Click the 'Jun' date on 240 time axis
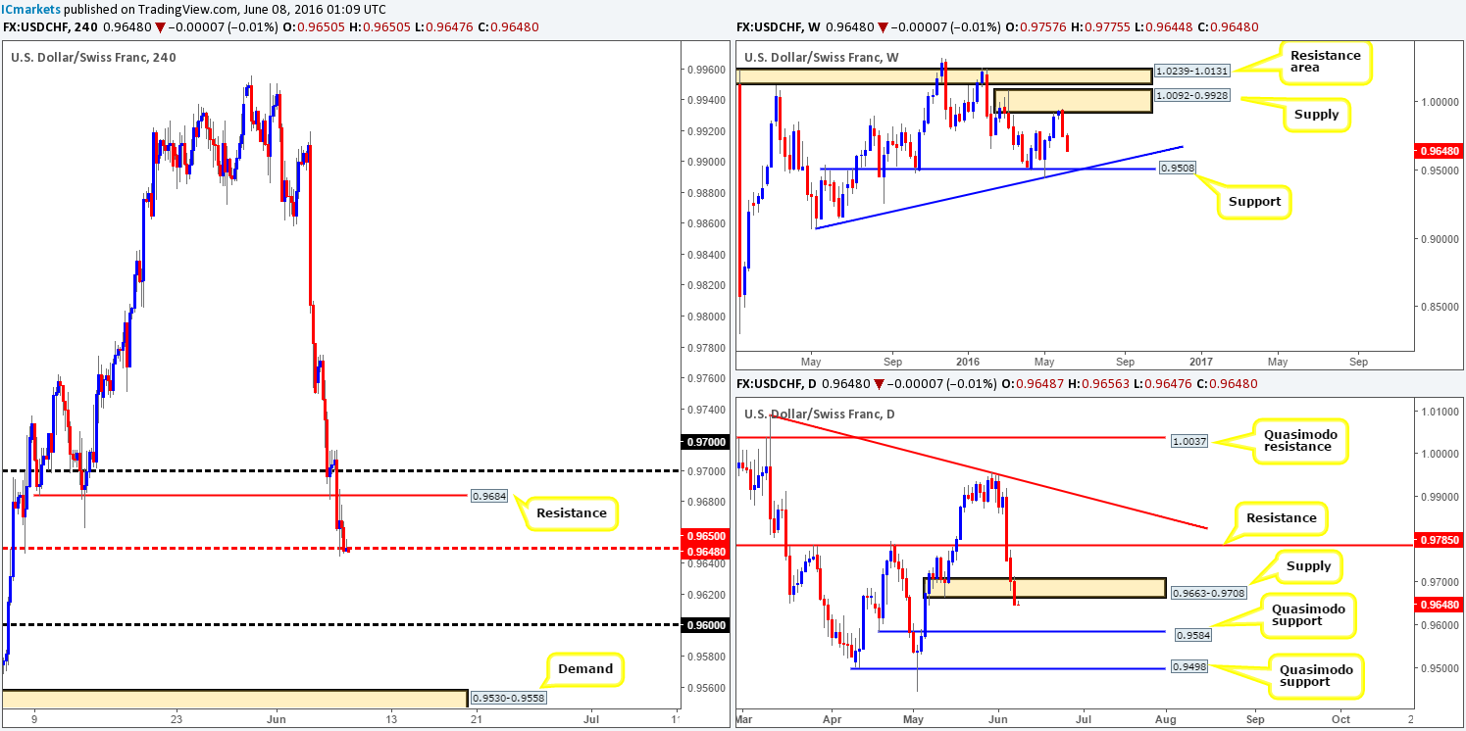1466x731 pixels. click(x=277, y=720)
